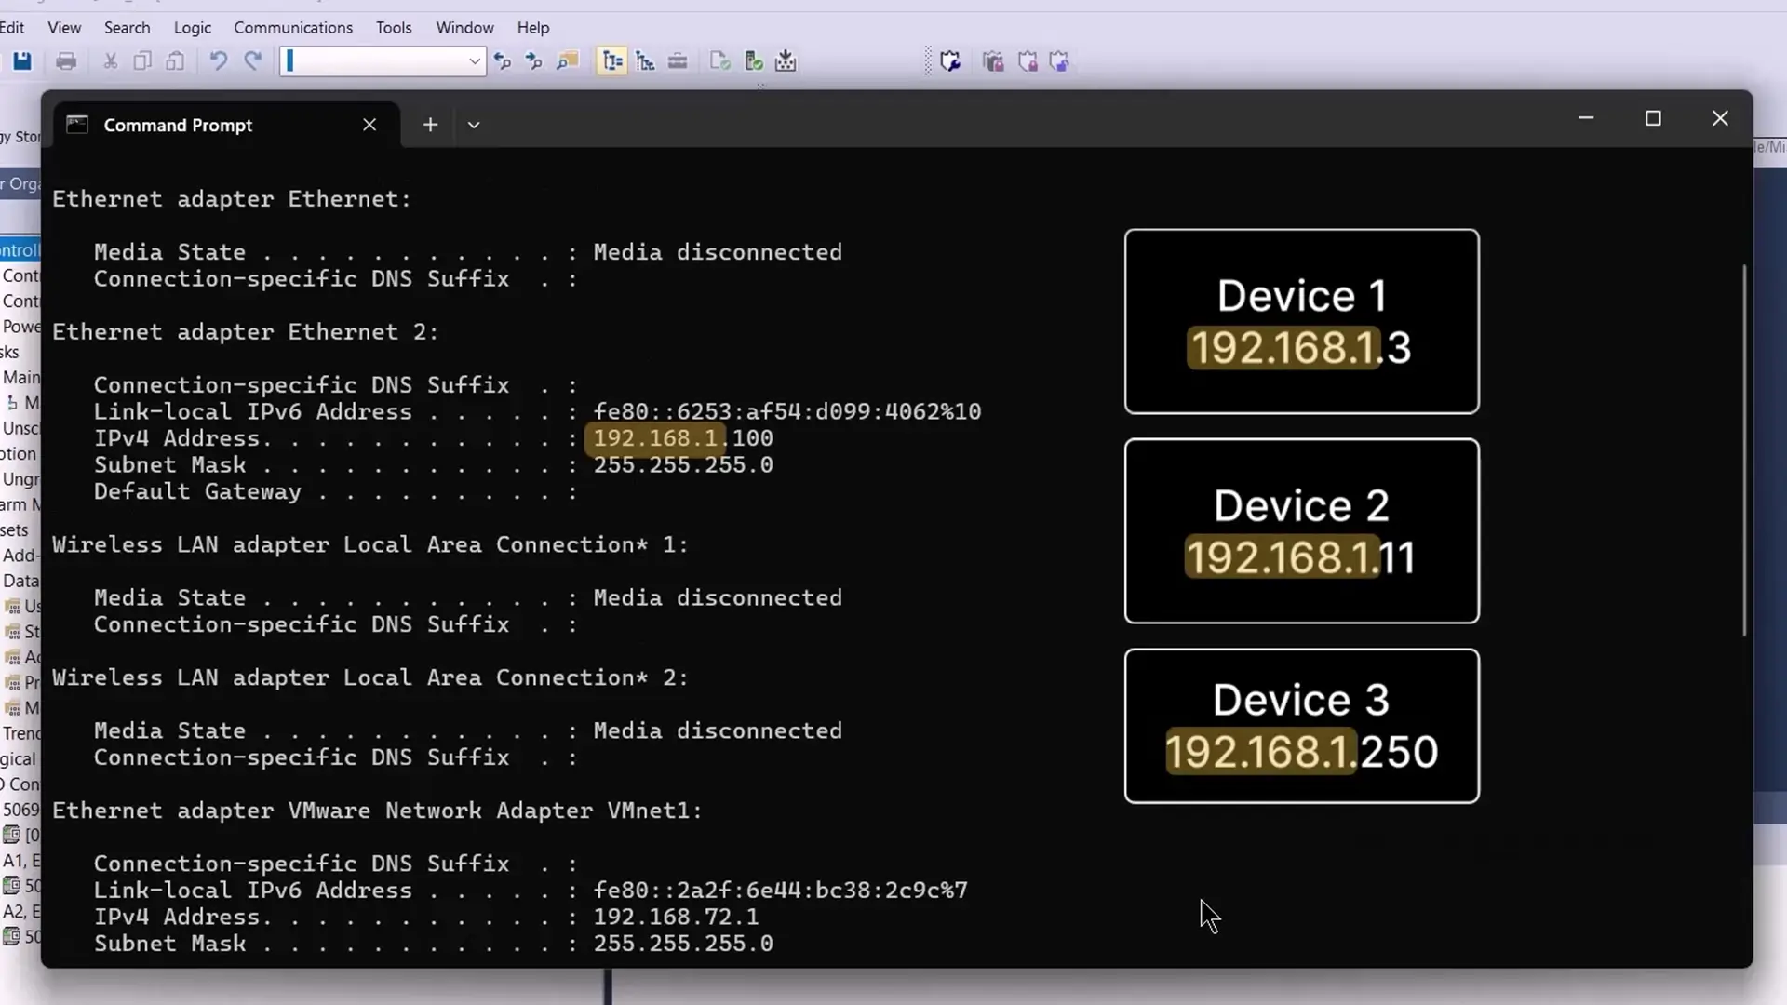Click the 'Ethernet adapter Ethernet 2:' heading
The width and height of the screenshot is (1787, 1005).
point(245,332)
